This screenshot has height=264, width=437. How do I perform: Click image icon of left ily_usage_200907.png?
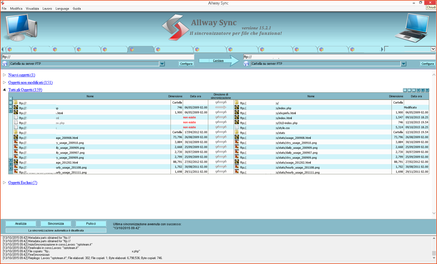[x=16, y=152]
